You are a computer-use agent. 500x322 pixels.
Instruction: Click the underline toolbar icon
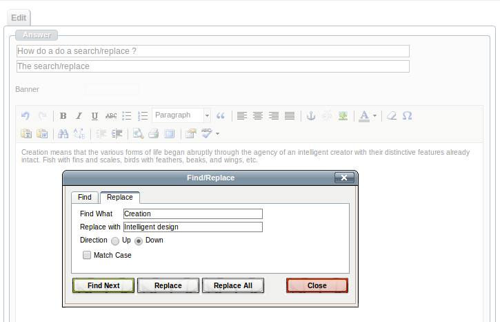pyautogui.click(x=94, y=116)
